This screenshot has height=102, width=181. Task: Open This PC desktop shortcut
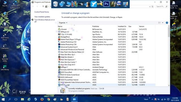tap(5, 4)
